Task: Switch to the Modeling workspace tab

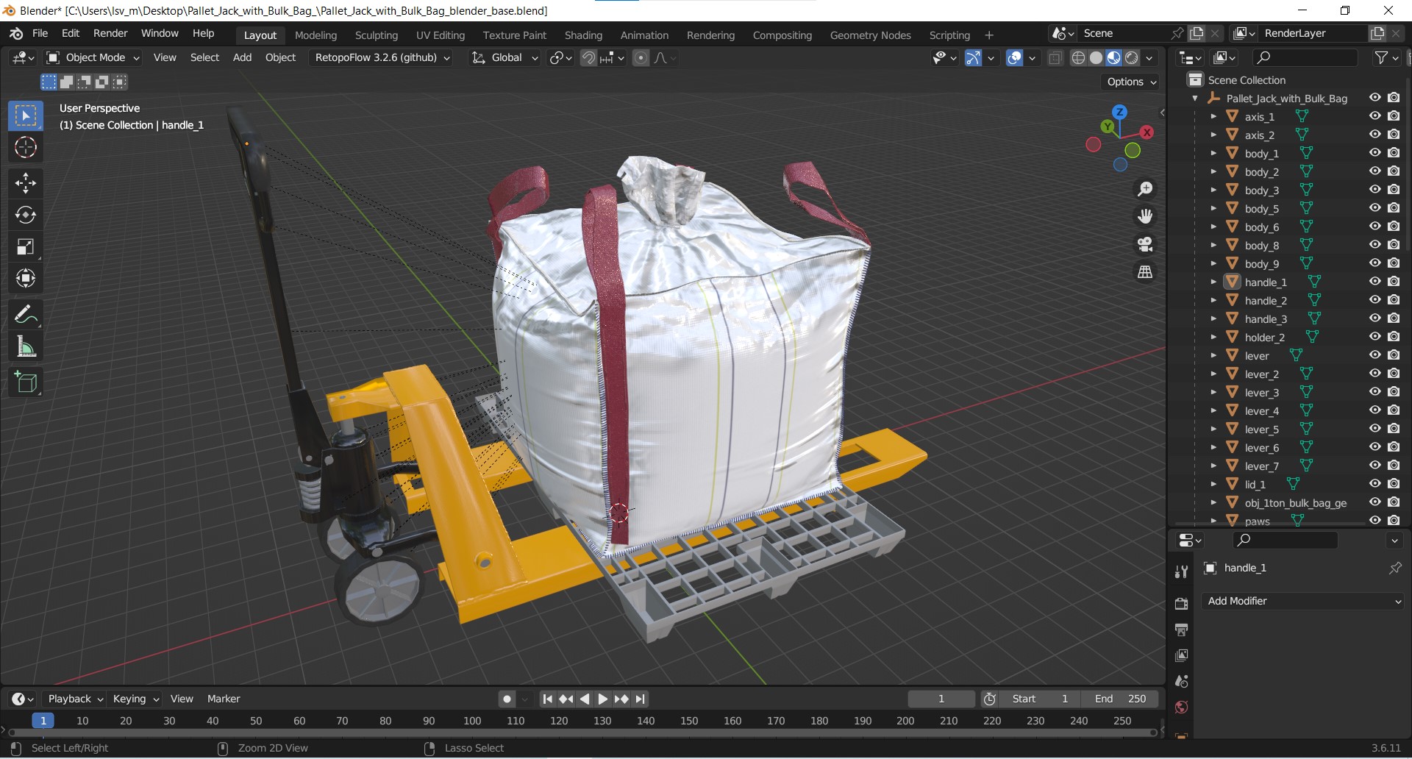Action: (315, 35)
